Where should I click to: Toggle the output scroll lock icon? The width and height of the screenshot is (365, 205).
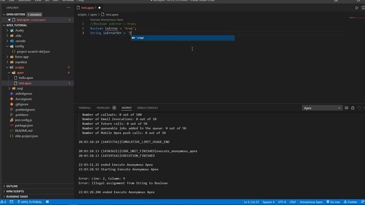pyautogui.click(x=352, y=108)
